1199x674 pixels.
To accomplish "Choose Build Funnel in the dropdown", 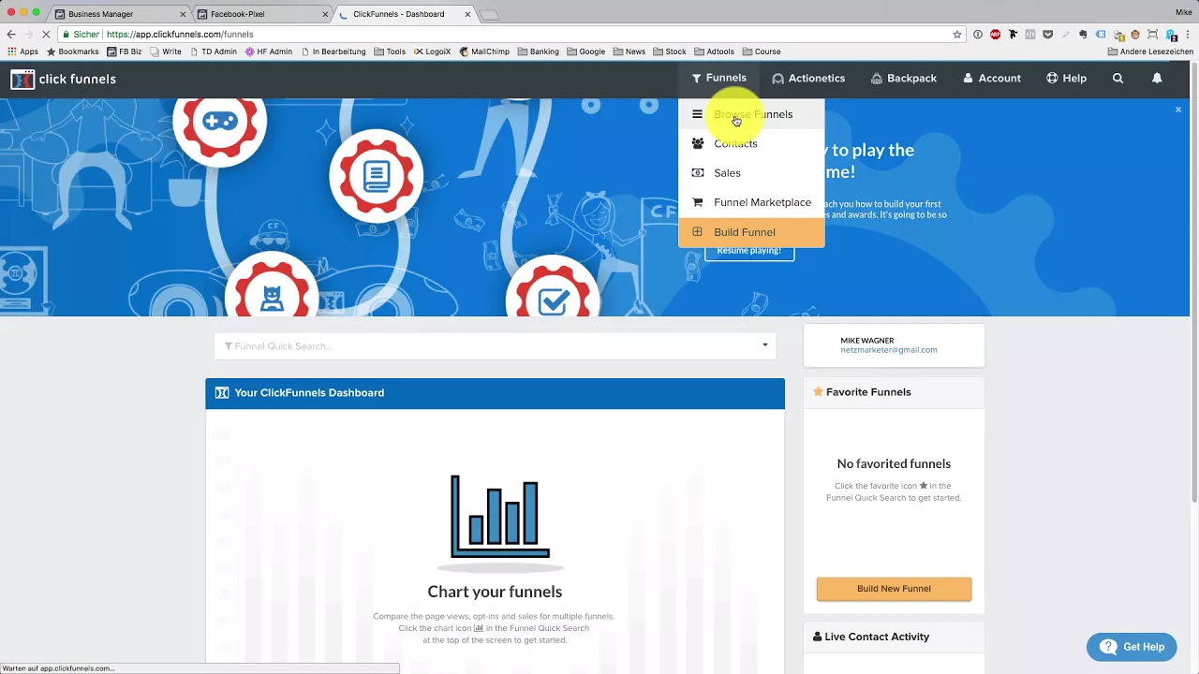I will (x=751, y=232).
